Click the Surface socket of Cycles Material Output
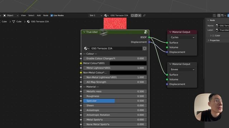The width and height of the screenshot is (229, 128). (x=167, y=43)
